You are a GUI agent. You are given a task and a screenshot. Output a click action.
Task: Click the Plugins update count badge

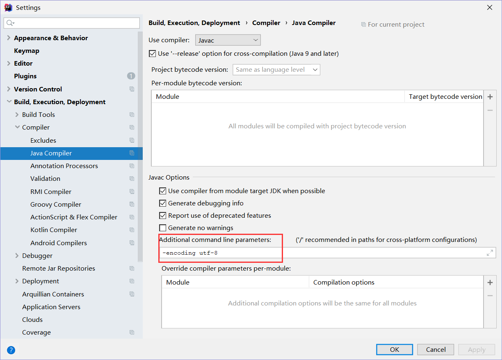pos(131,76)
